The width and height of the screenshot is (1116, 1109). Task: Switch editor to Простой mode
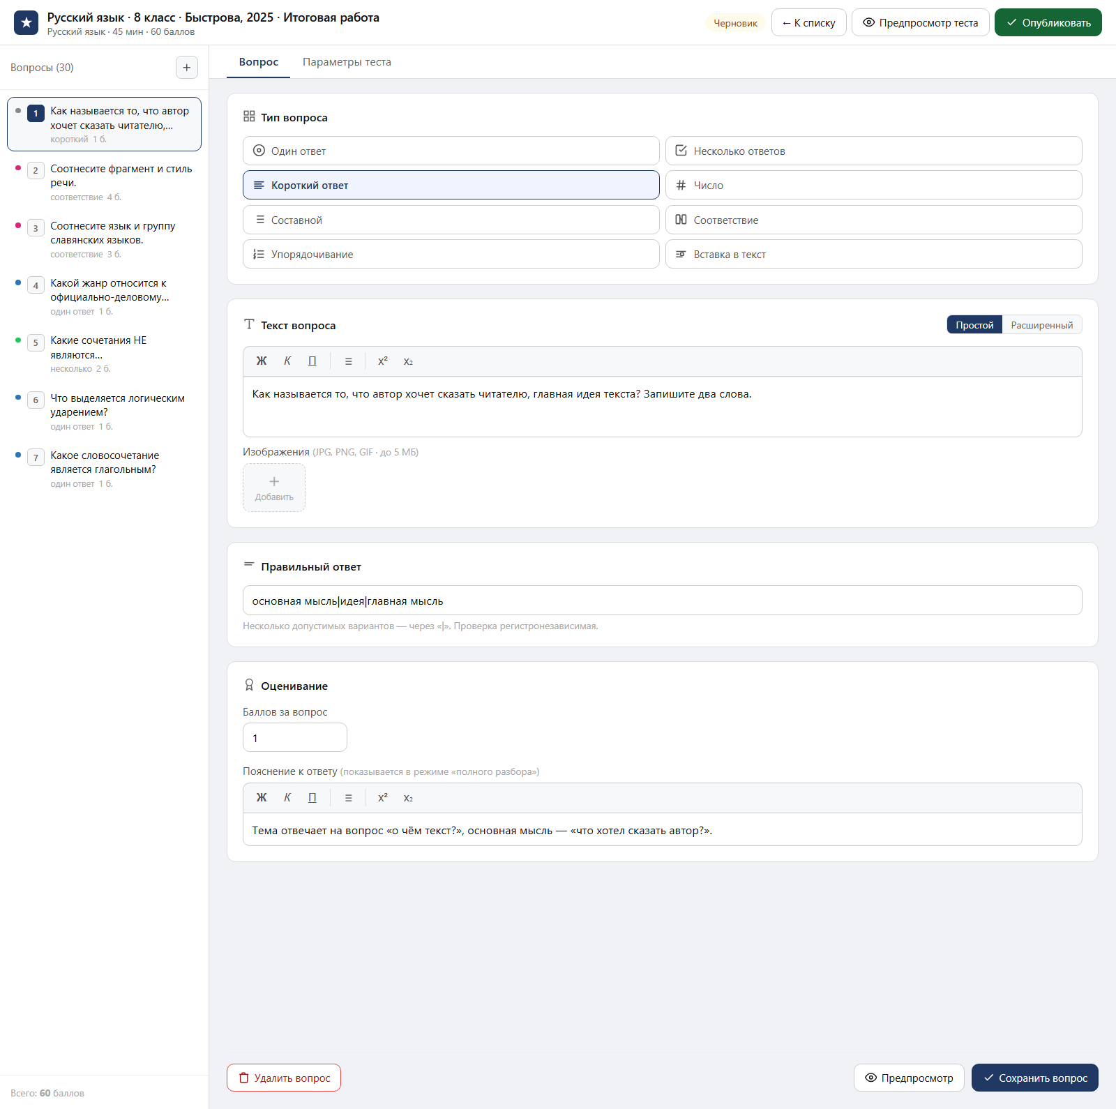[x=974, y=325]
